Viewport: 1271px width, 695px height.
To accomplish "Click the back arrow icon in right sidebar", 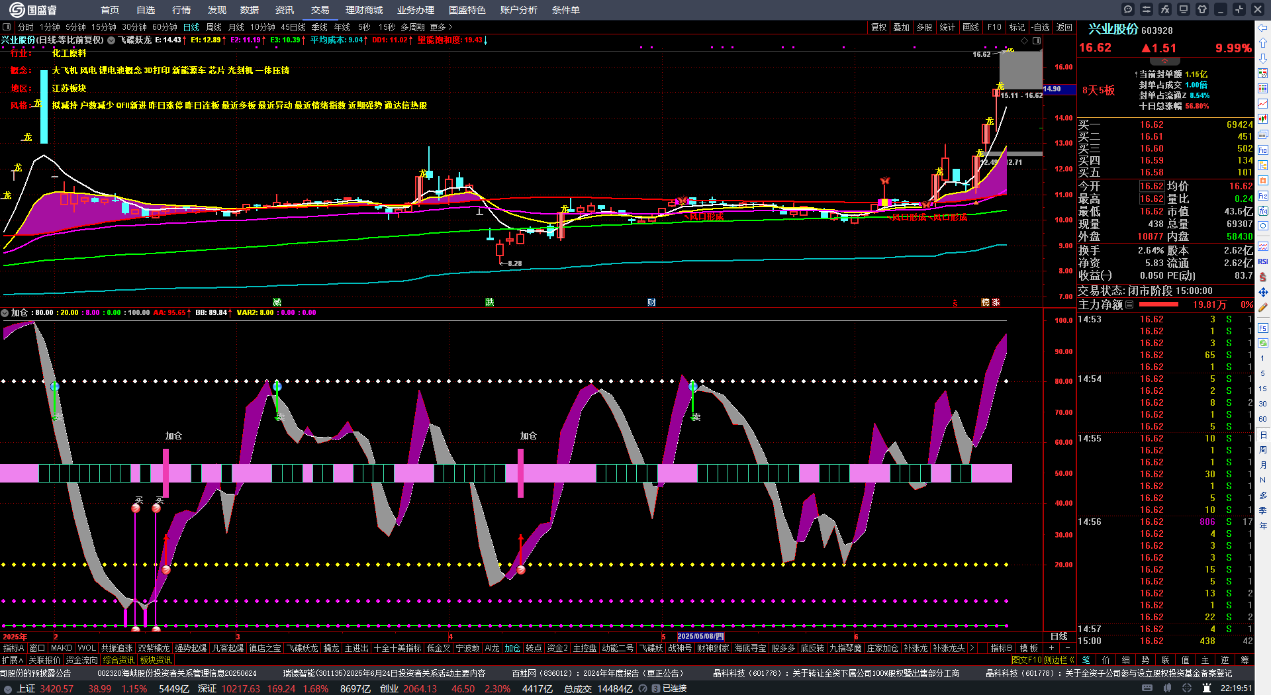I will [1263, 28].
